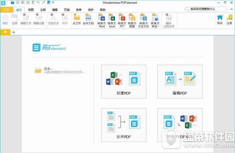Switch to the Protect (保护) tab
Viewport: 235px width, 153px height.
point(91,10)
